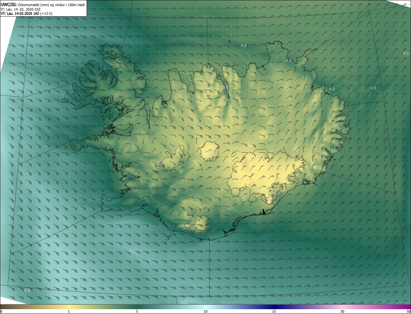Viewport: 411px width, 314px height.
Task: Click the 15 tick label on the color scale
Action: point(274,312)
